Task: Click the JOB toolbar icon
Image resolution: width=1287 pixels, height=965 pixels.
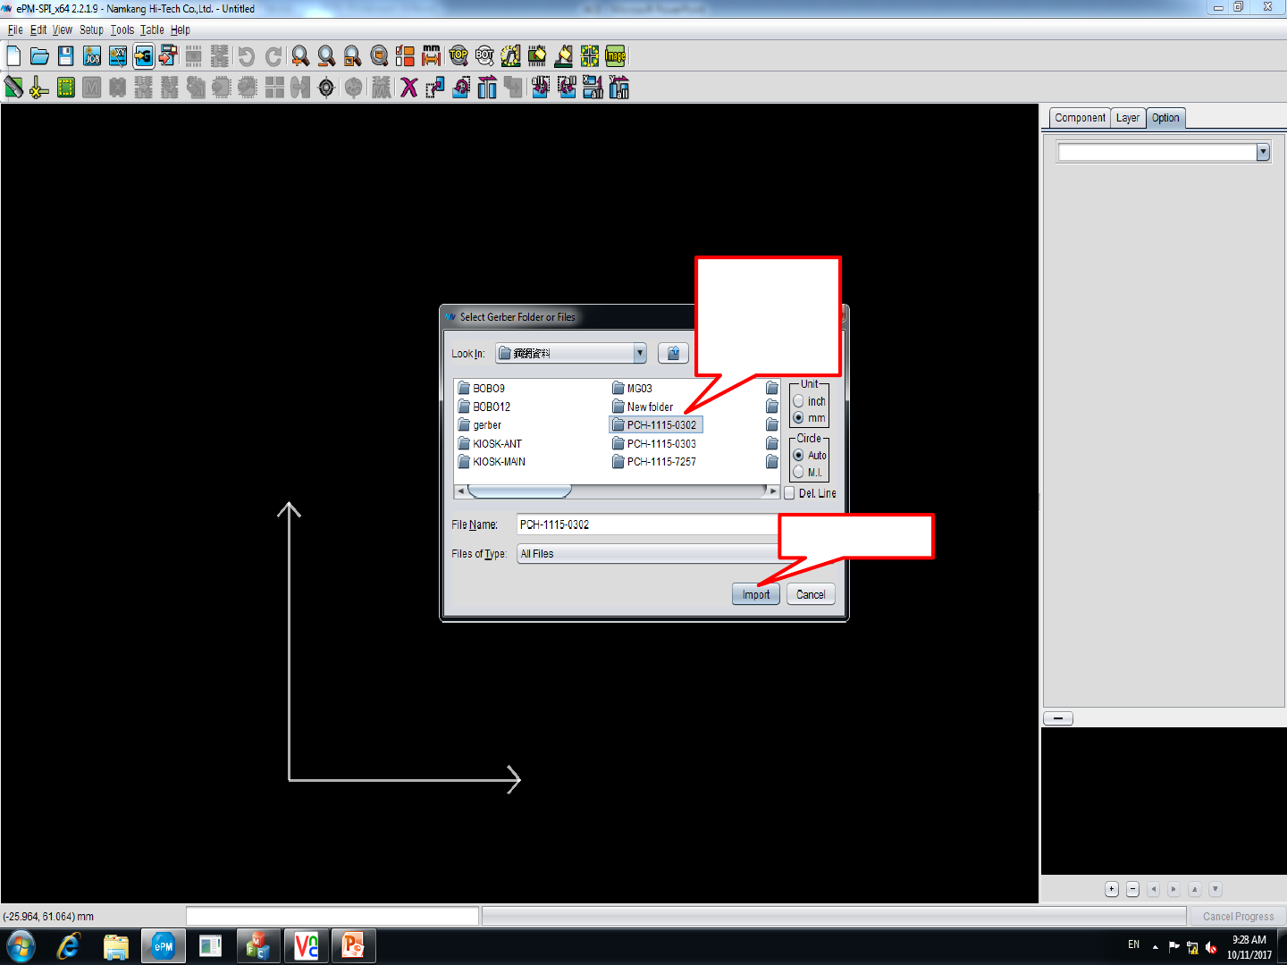Action: pos(92,56)
